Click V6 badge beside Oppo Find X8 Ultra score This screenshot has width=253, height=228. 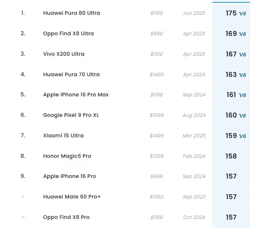coord(242,34)
